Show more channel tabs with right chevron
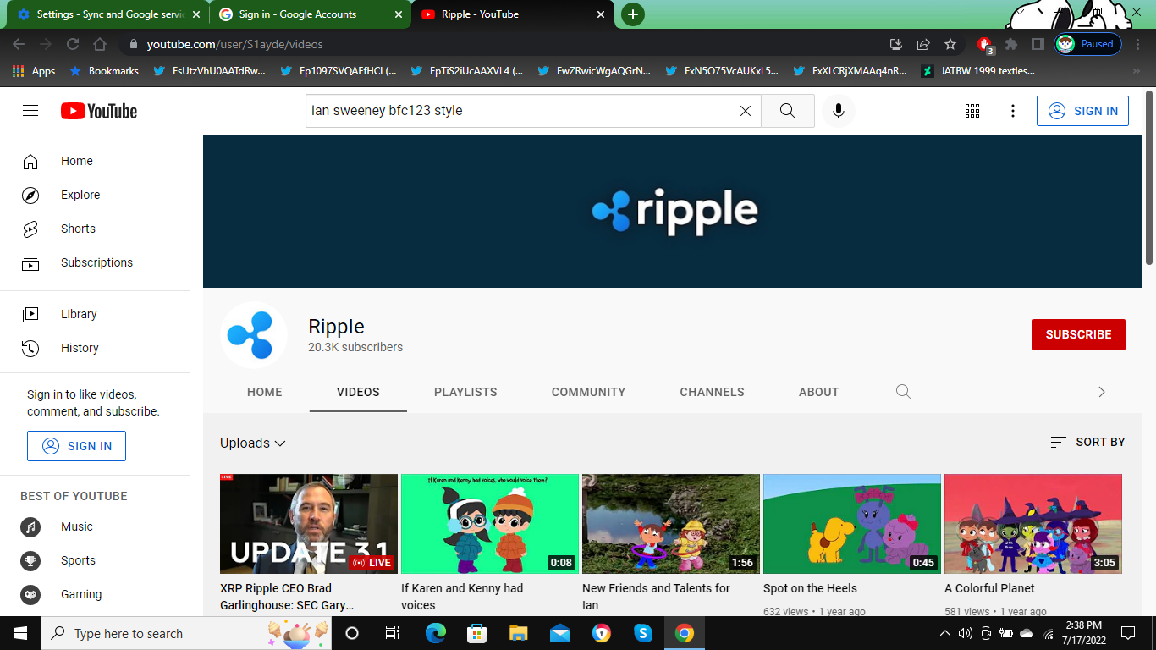1156x650 pixels. (x=1101, y=392)
